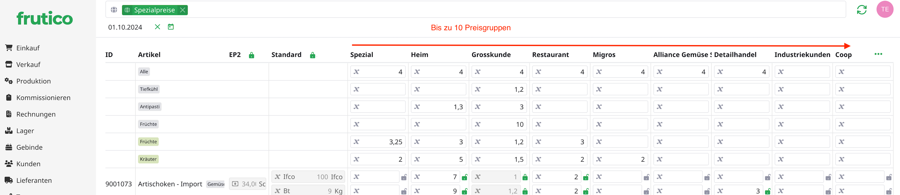Screen dimensions: 900x195
Task: Click the Artischoken - Import article name
Action: 170,184
